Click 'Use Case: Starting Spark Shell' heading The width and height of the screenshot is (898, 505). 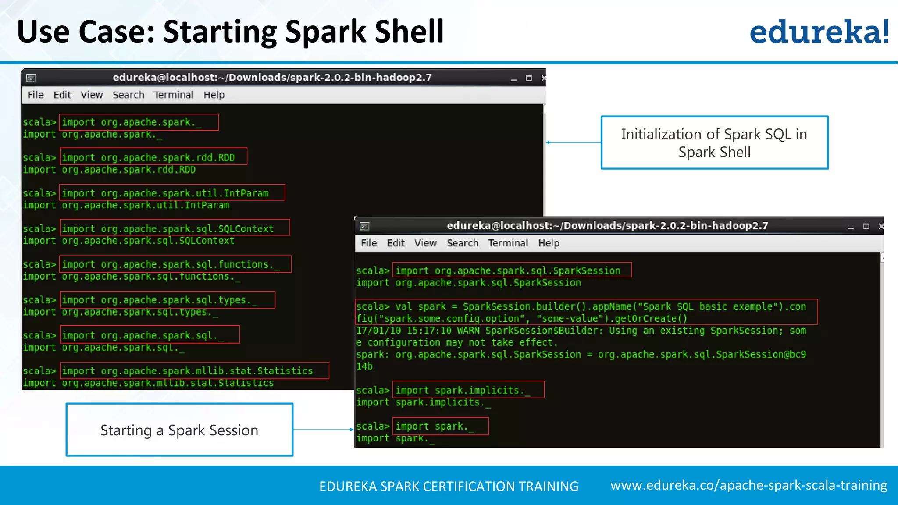230,32
